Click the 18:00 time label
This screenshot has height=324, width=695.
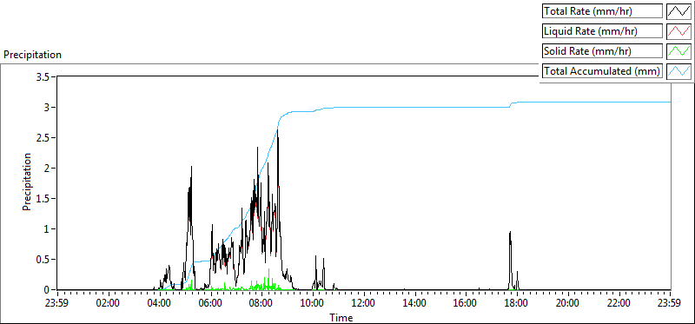517,304
